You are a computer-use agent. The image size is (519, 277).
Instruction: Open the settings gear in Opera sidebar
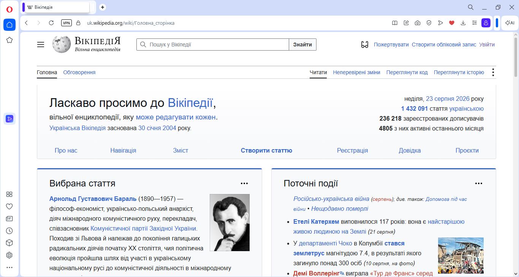pyautogui.click(x=9, y=255)
